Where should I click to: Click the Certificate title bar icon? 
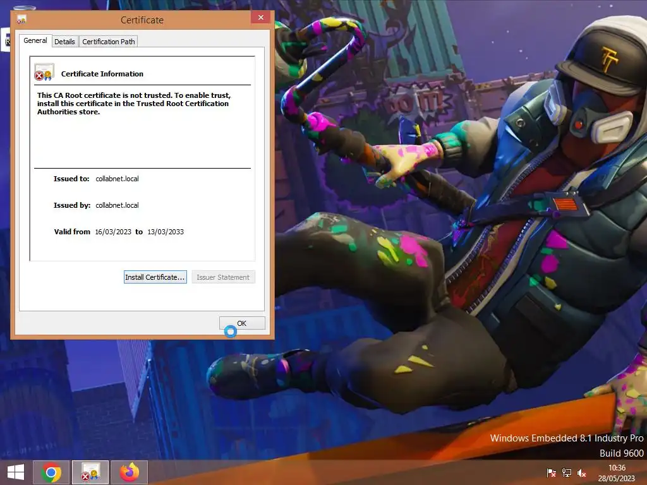pyautogui.click(x=21, y=20)
